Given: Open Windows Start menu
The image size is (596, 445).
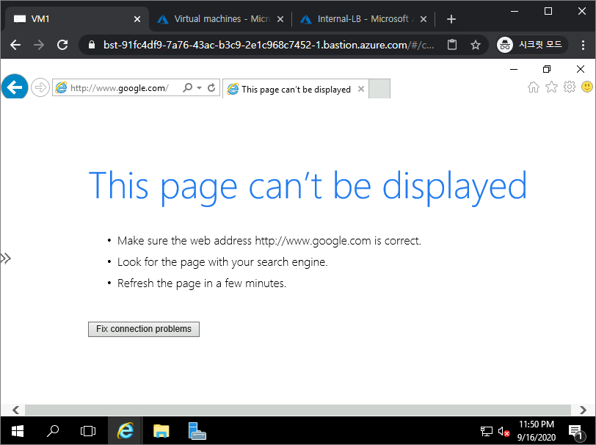Looking at the screenshot, I should pos(18,431).
